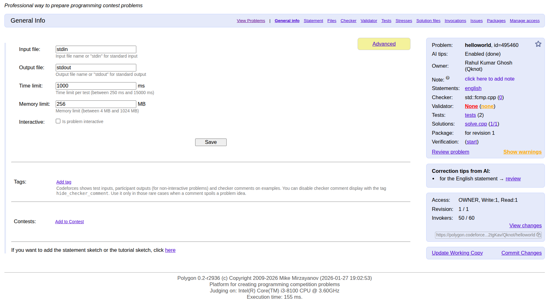This screenshot has width=554, height=300.
Task: Open AI correction tips review link
Action: click(x=513, y=179)
